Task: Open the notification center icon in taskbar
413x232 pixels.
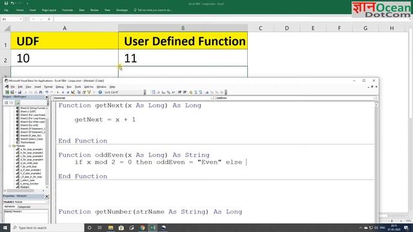Action: [x=406, y=227]
